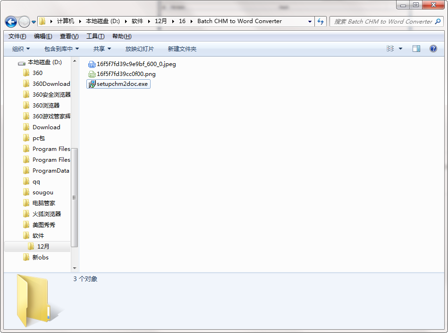Open the Help question mark icon
The height and width of the screenshot is (333, 448).
433,49
